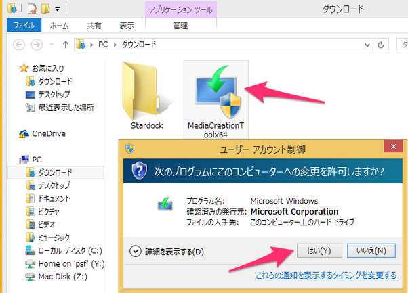This screenshot has width=408, height=293.
Task: Select ダウンロード under PC
Action: (56, 173)
